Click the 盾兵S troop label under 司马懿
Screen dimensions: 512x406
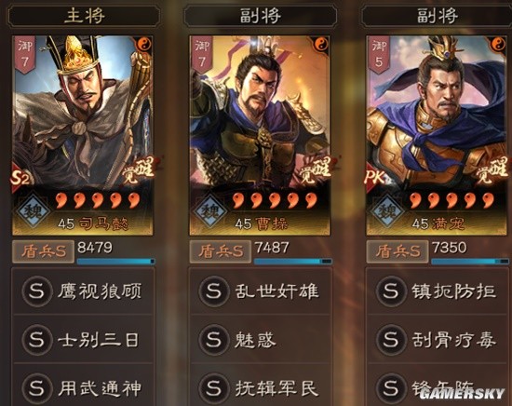[x=43, y=251]
